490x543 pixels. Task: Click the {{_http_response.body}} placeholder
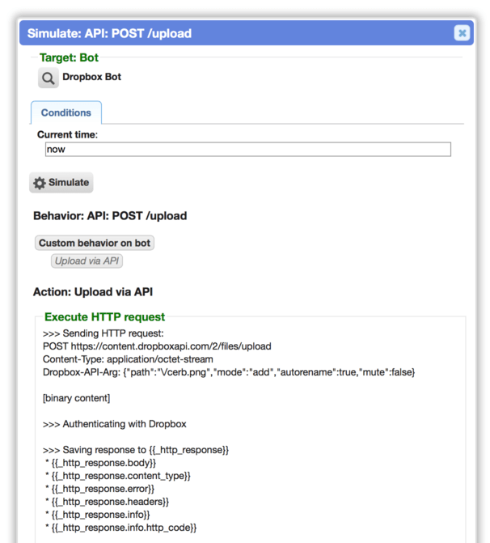pos(103,463)
